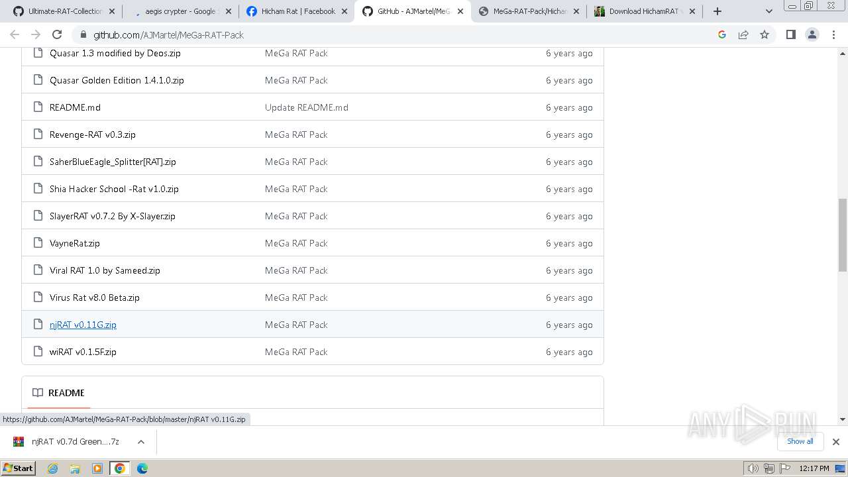
Task: Open Virus Rat v8.0 Beta.zip link
Action: [95, 297]
